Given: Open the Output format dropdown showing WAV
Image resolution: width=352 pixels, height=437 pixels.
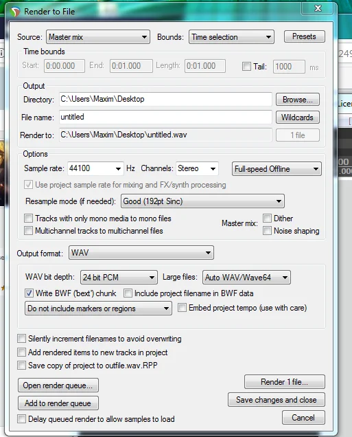Looking at the screenshot, I should (x=141, y=253).
